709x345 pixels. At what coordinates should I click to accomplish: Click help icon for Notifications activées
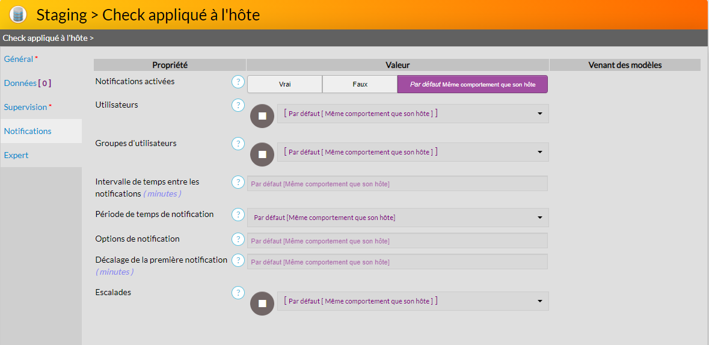coord(238,82)
